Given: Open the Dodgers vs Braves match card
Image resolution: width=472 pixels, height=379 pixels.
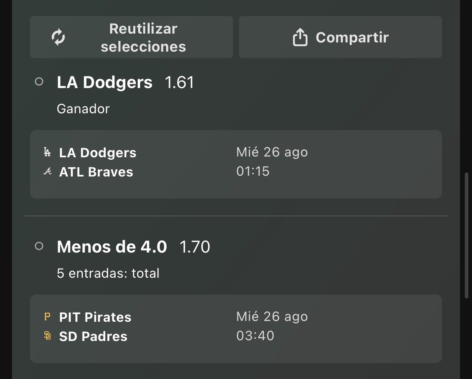Looking at the screenshot, I should click(236, 164).
